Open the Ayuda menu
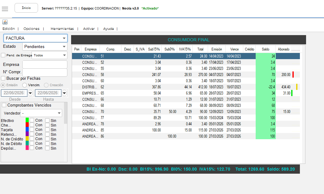 point(109,29)
